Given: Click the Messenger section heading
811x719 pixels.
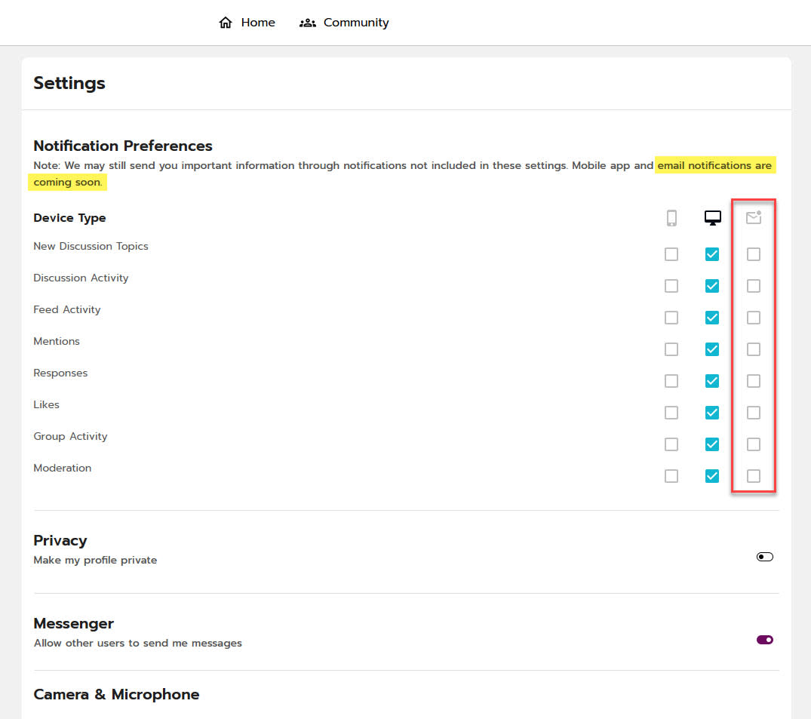Looking at the screenshot, I should [74, 623].
